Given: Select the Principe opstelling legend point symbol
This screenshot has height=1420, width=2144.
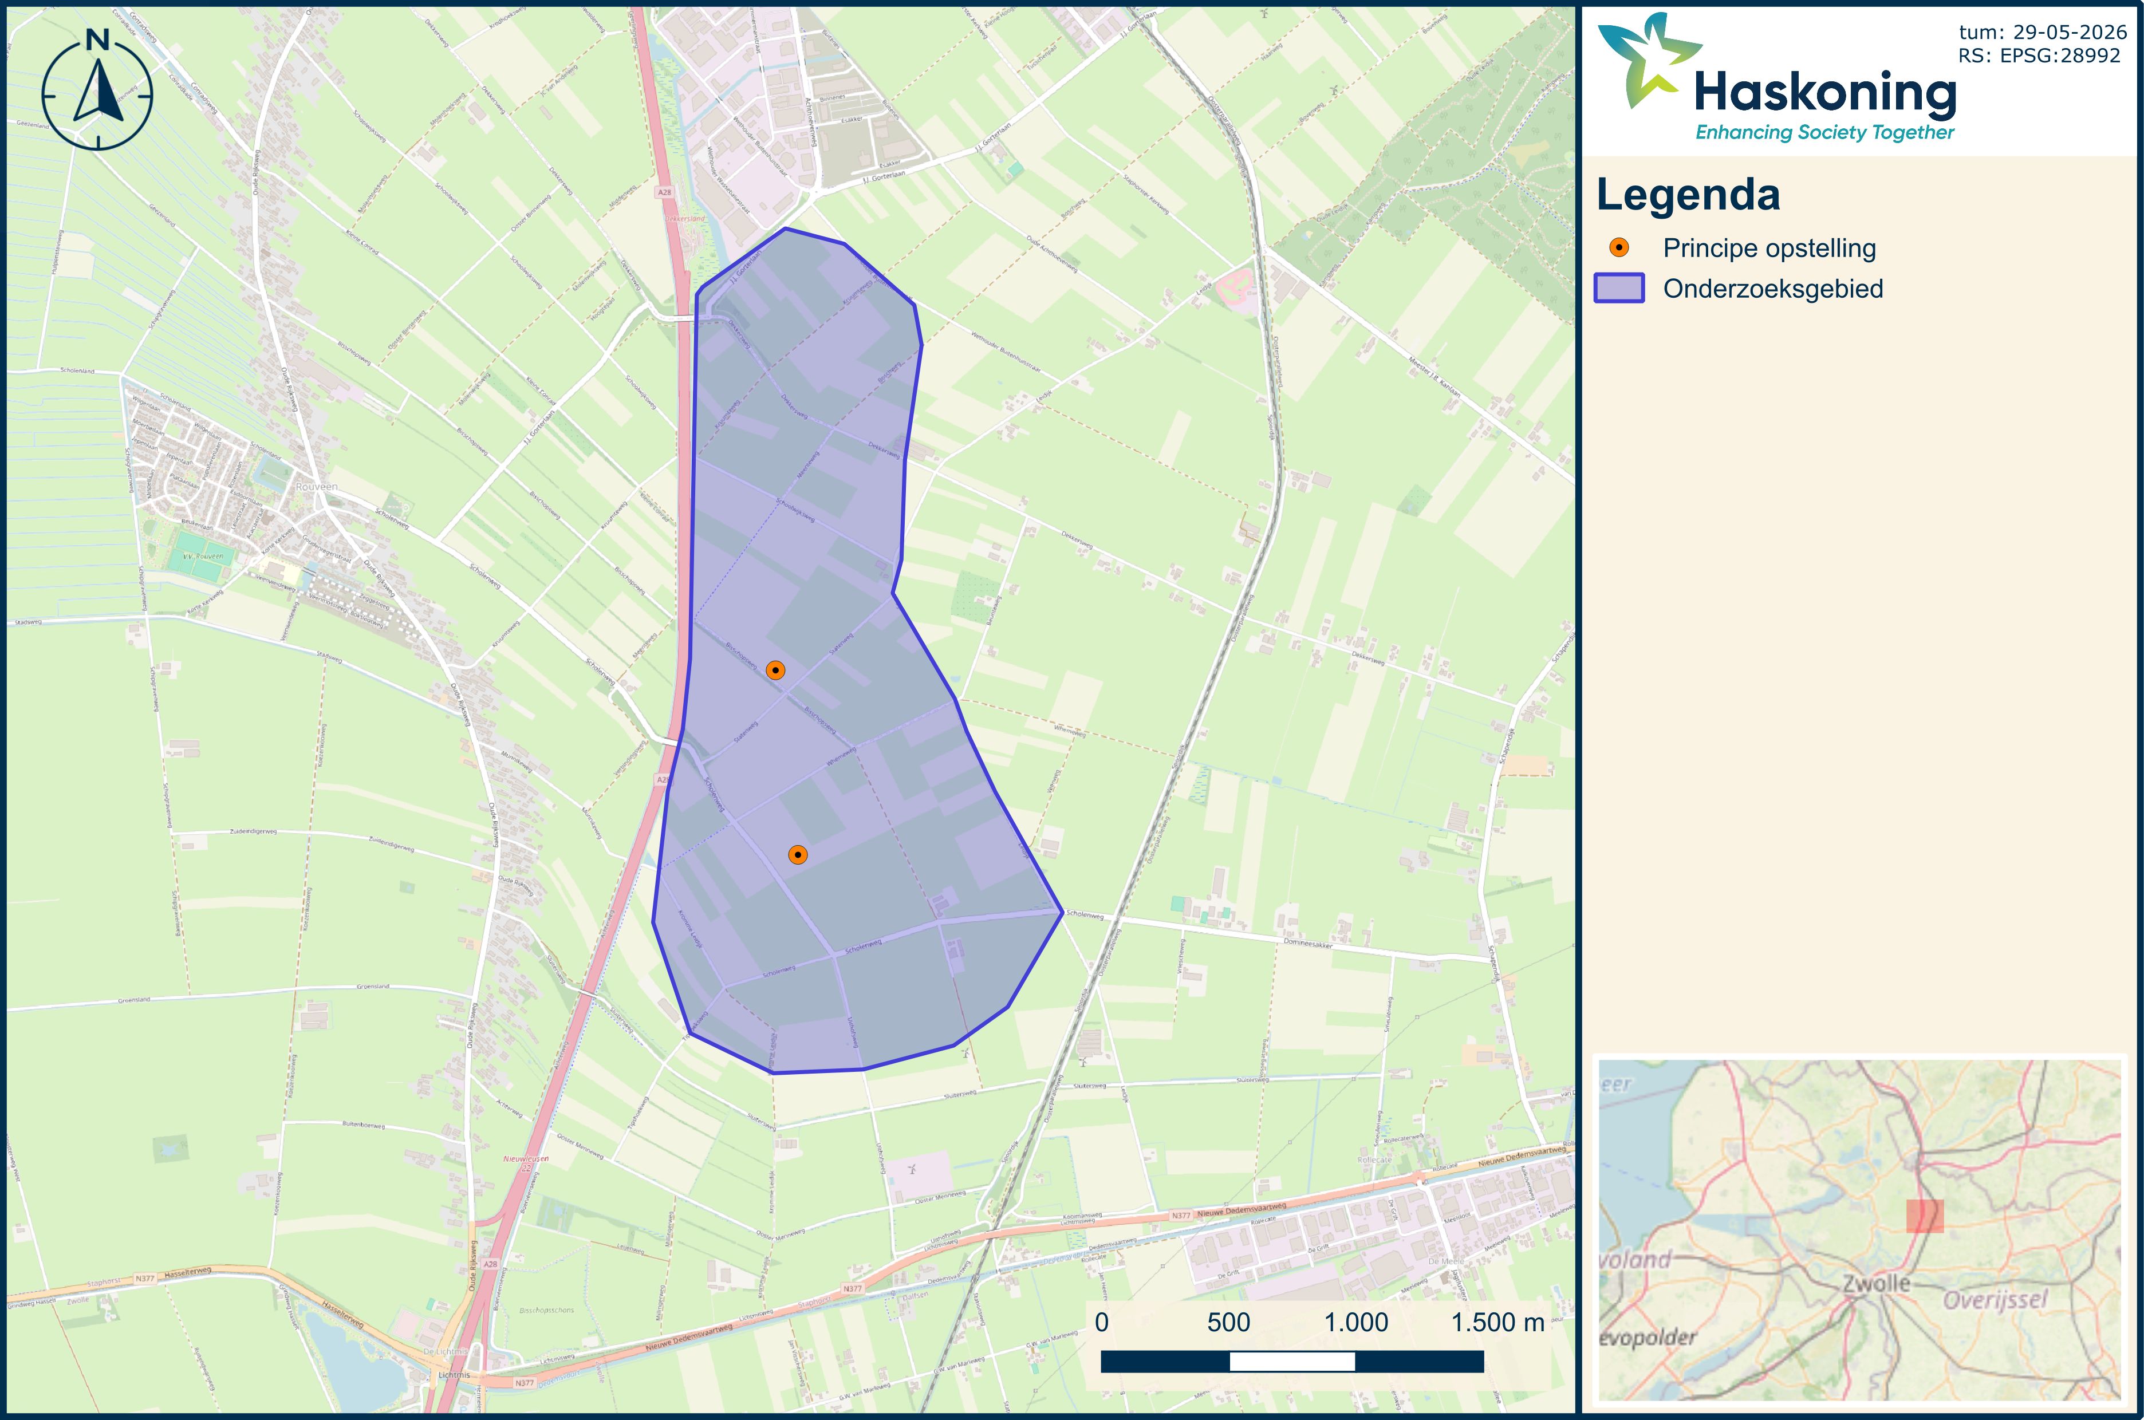Looking at the screenshot, I should pos(1619,248).
